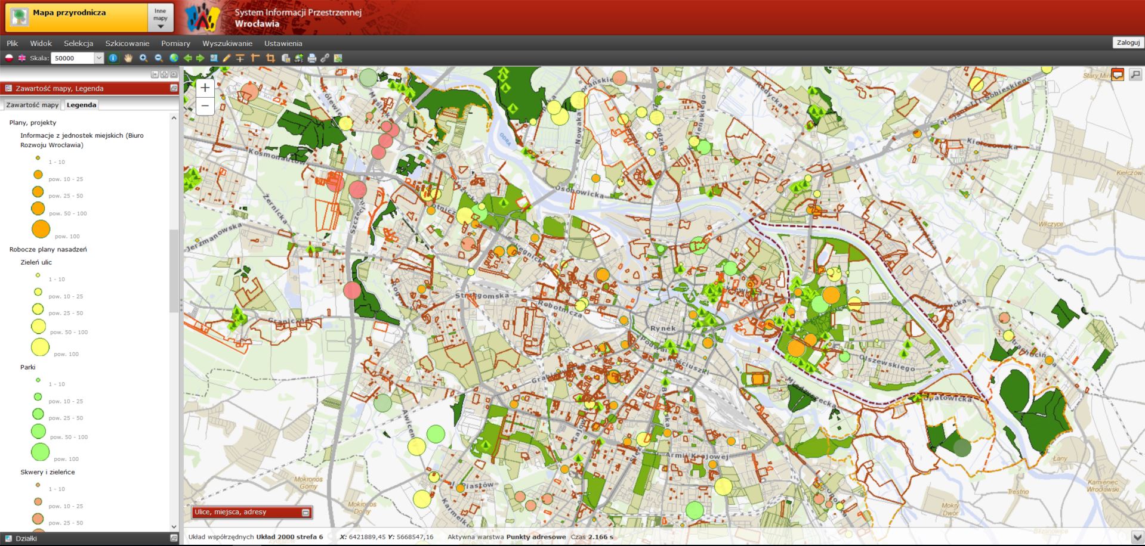Expand the Działki panel

click(174, 538)
